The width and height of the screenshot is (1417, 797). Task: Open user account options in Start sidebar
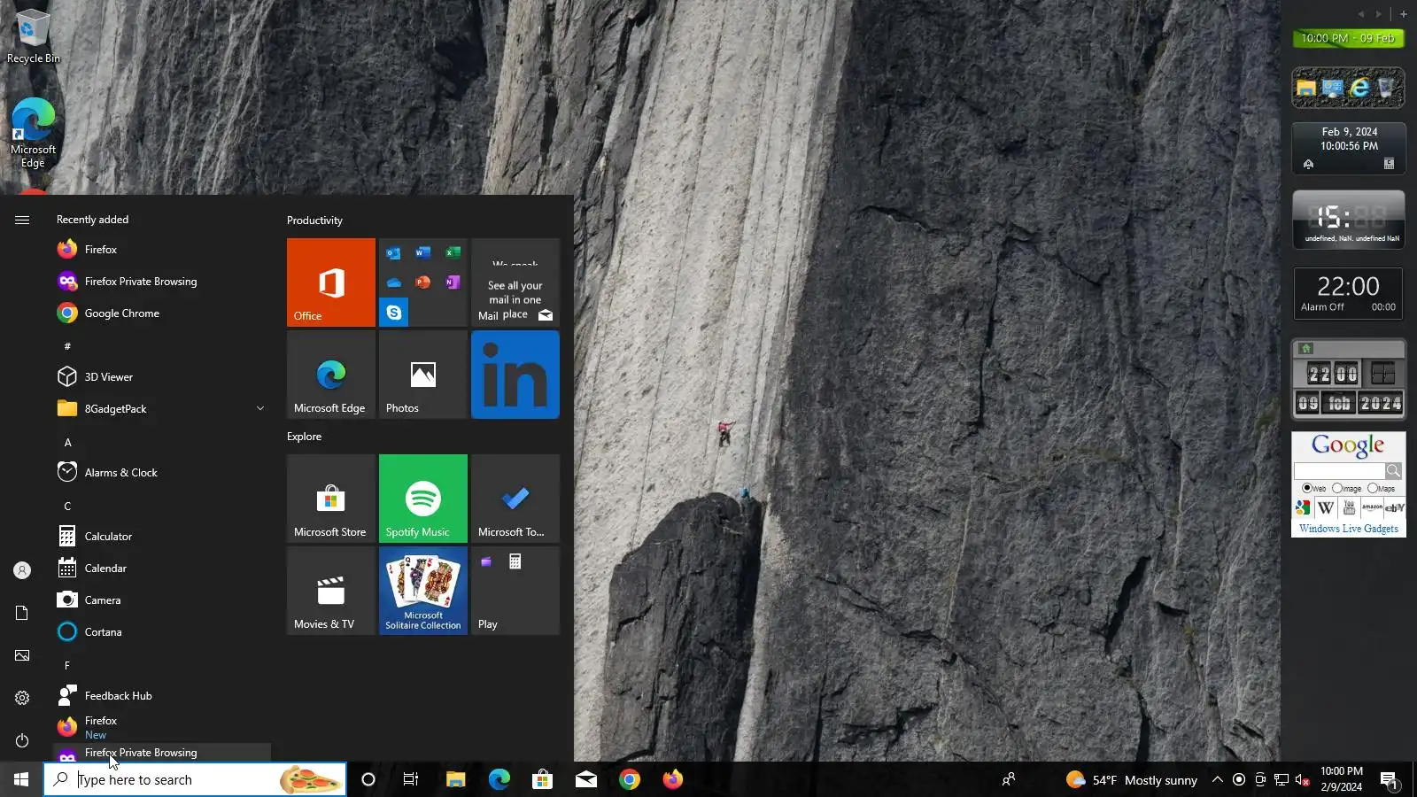coord(22,570)
